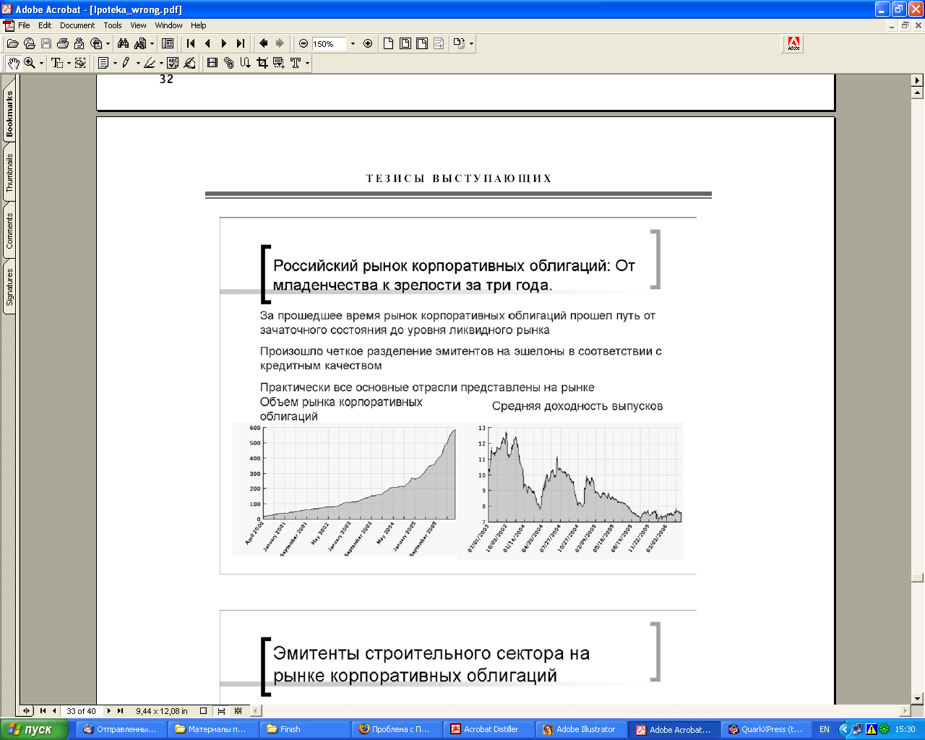Click the Zoom In plus button
This screenshot has height=740, width=925.
click(368, 43)
